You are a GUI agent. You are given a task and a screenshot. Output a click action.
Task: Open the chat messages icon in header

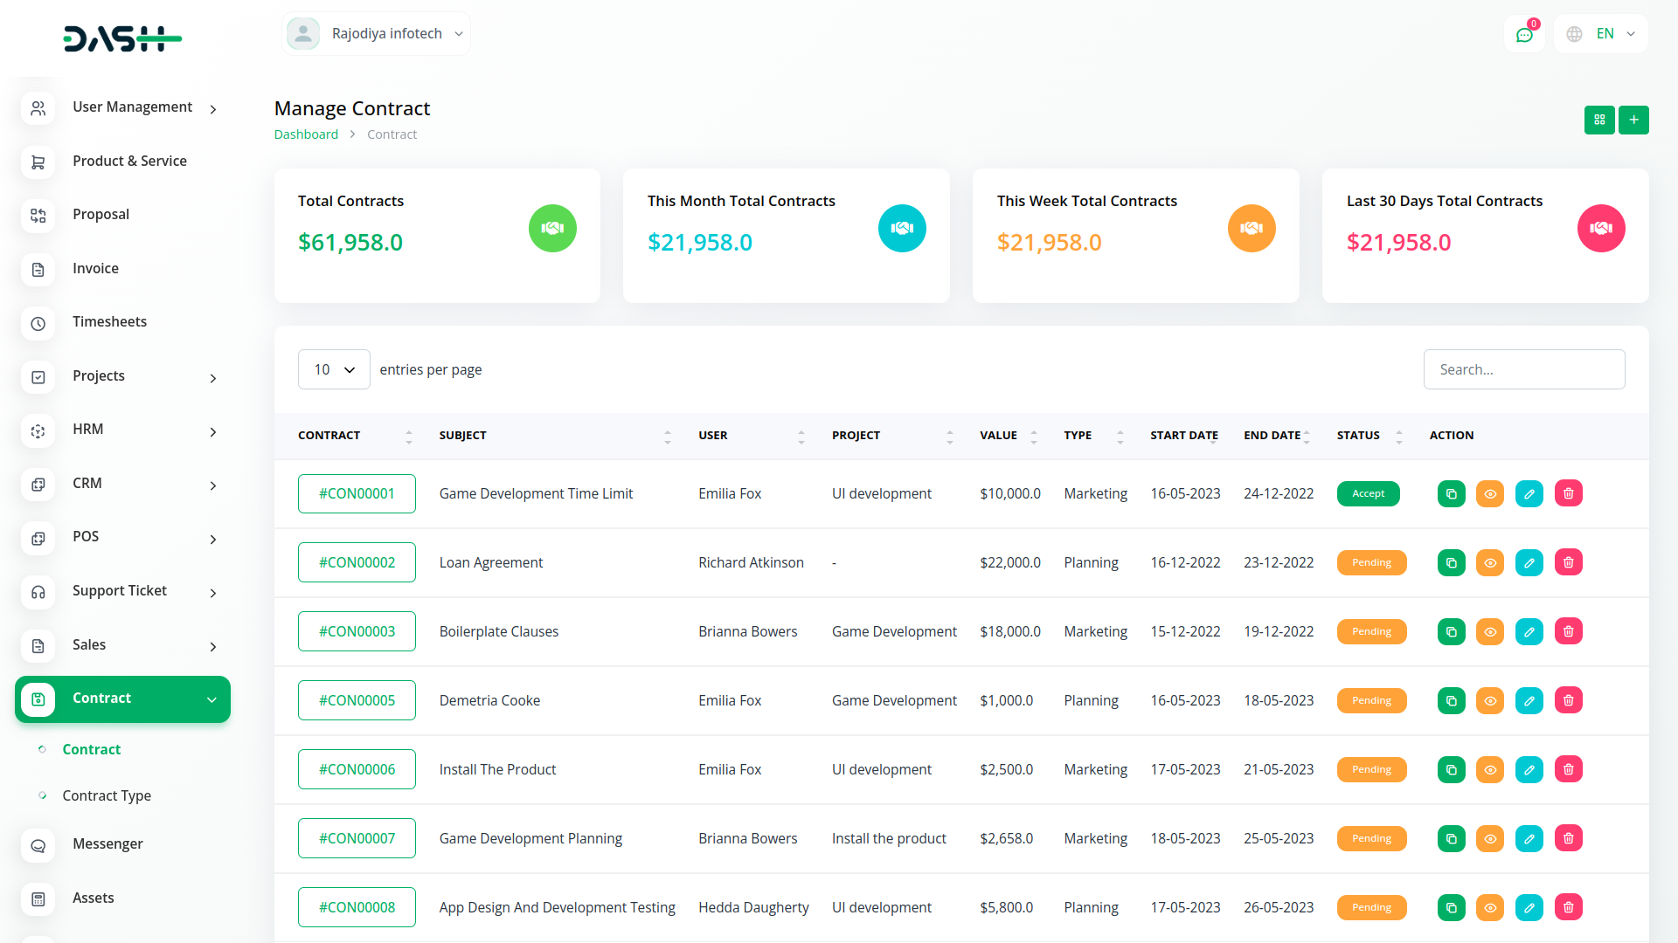(1524, 35)
